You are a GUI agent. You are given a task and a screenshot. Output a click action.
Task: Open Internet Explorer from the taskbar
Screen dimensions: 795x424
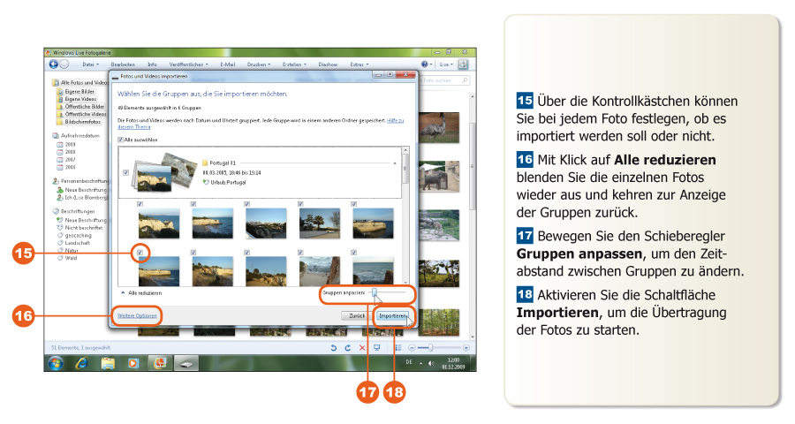82,363
